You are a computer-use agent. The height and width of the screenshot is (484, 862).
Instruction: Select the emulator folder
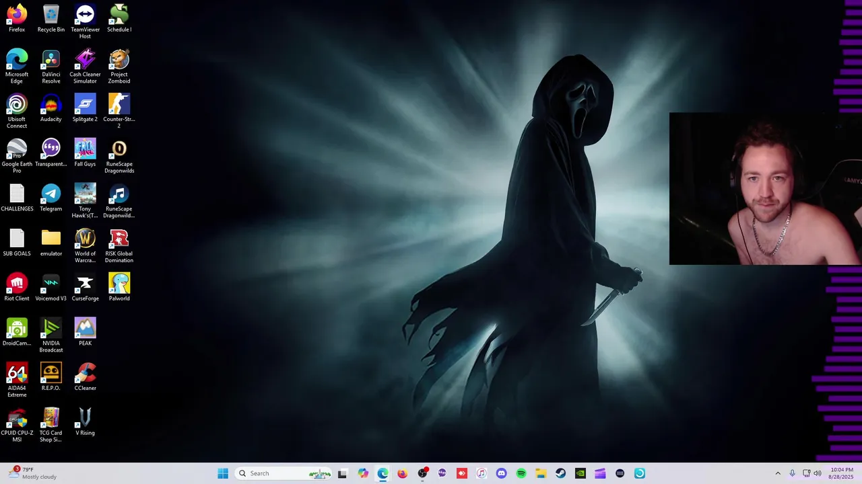tap(51, 243)
